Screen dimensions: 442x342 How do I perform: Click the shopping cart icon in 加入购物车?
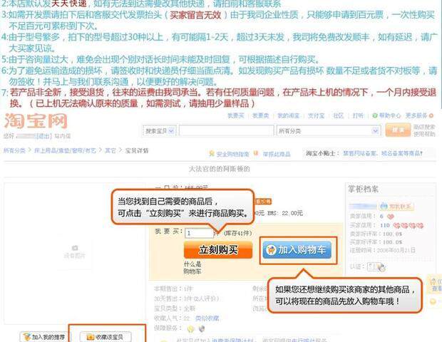tap(271, 250)
